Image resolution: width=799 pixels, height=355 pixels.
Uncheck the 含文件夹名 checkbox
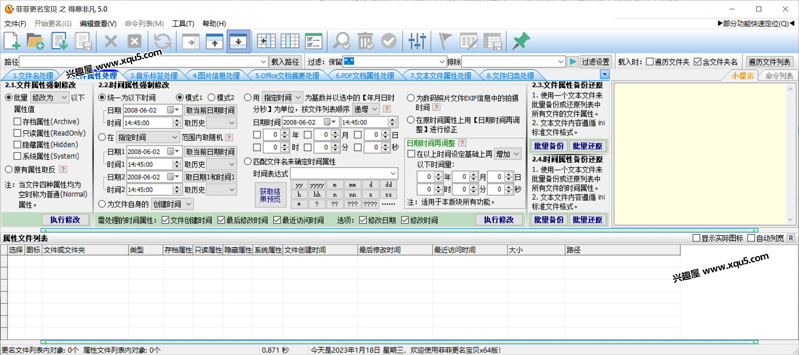(698, 62)
